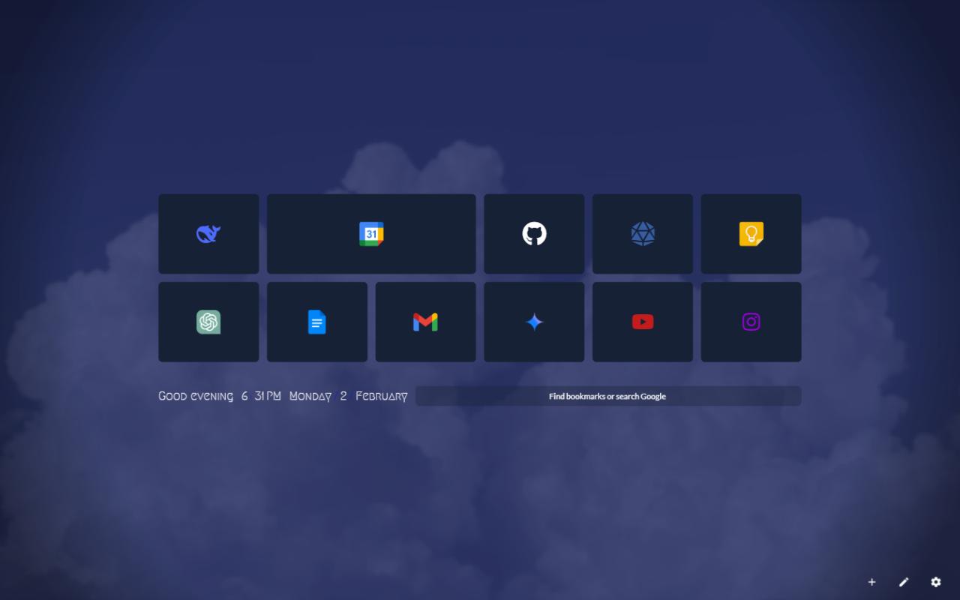Open the Google Calendar tile
The image size is (960, 600).
371,234
